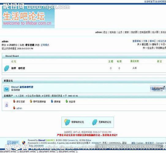Click the 从未 last-post cell

pos(134,68)
